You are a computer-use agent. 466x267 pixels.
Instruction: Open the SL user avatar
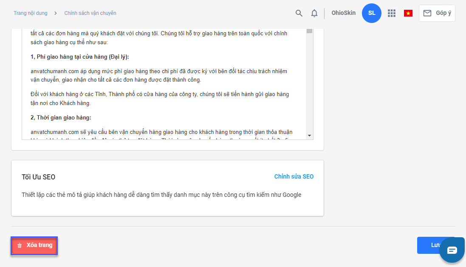click(372, 13)
